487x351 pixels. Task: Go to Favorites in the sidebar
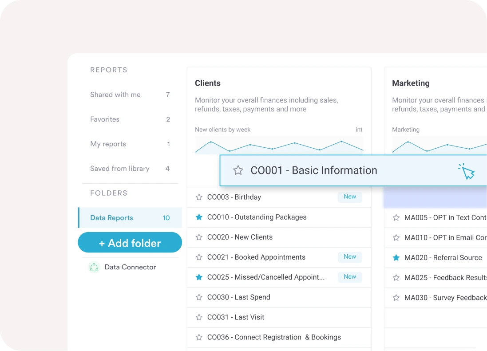105,119
